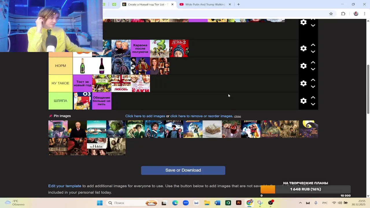Bookmark this page with star icon
This screenshot has height=208, width=370.
pos(331,14)
